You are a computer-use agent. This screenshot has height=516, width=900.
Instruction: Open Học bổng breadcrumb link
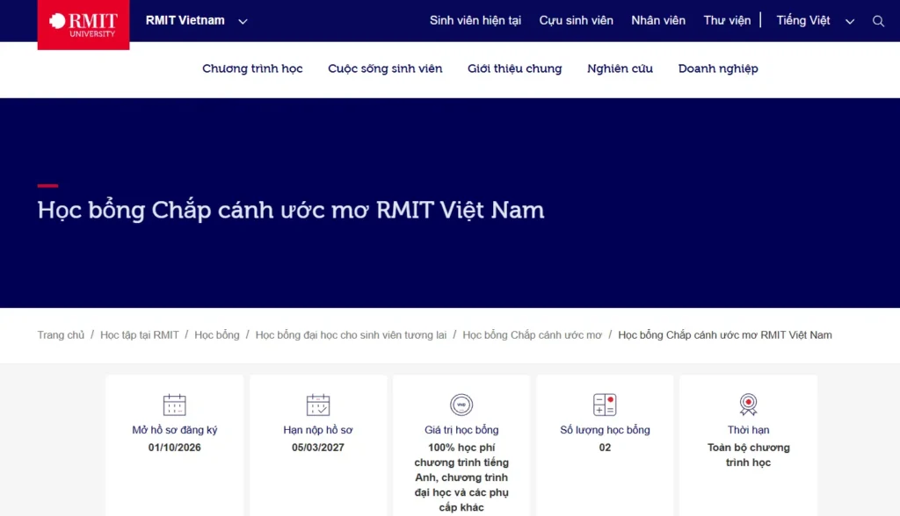pos(217,335)
